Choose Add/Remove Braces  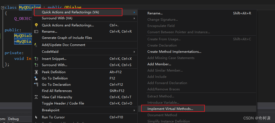197,89
